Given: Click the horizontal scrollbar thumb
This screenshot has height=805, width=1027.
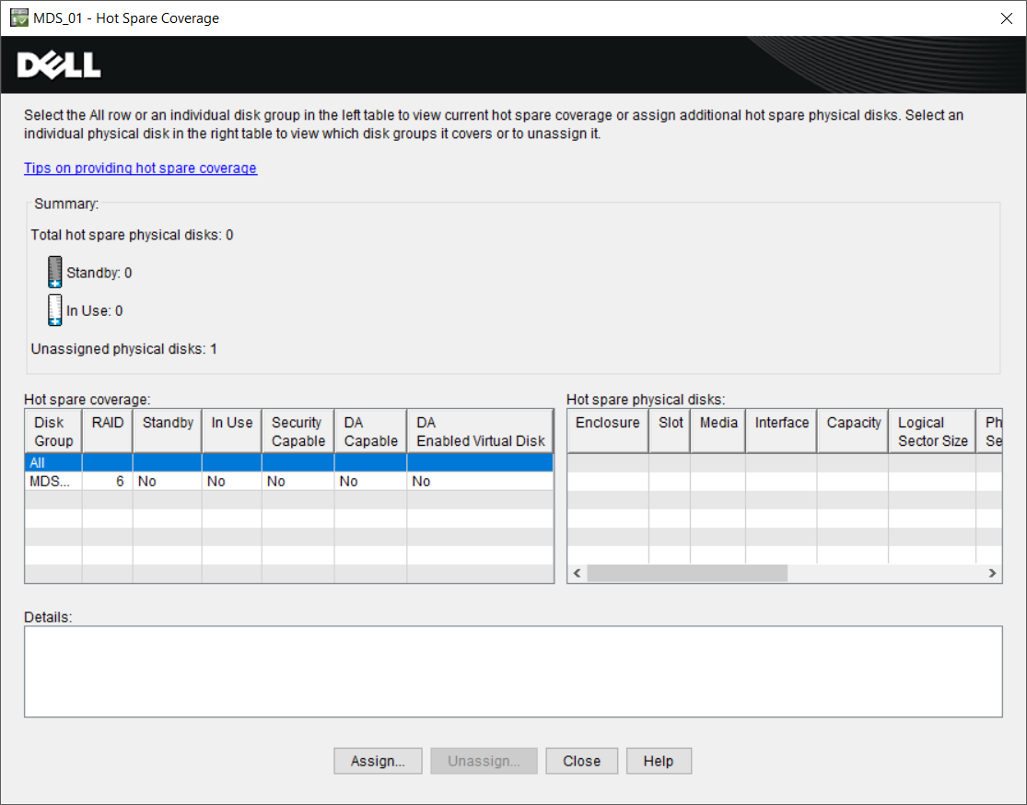Looking at the screenshot, I should [687, 573].
